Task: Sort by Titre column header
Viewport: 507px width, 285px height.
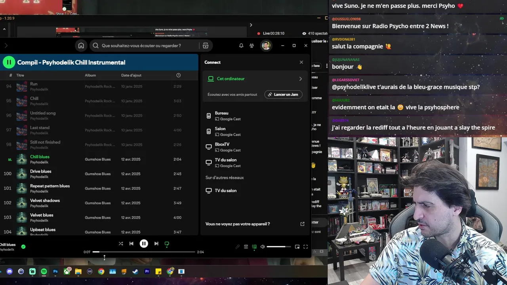Action: click(20, 75)
